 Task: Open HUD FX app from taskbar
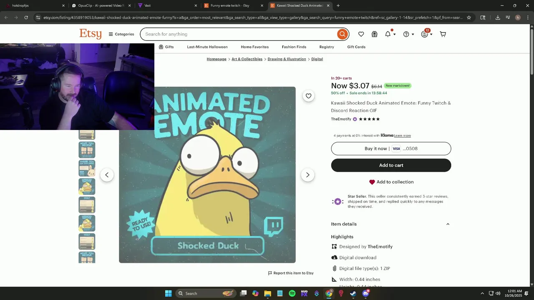tap(304, 293)
